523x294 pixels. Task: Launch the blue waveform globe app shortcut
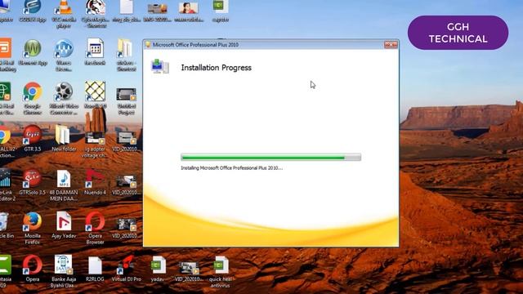[x=64, y=48]
